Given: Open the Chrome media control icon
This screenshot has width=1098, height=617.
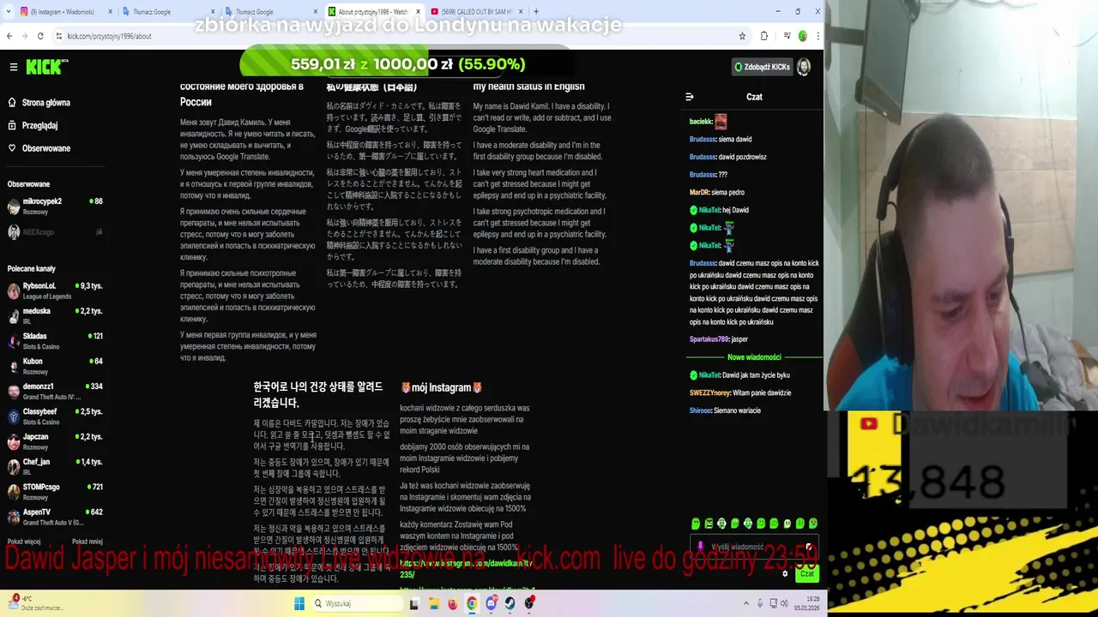Looking at the screenshot, I should [787, 36].
